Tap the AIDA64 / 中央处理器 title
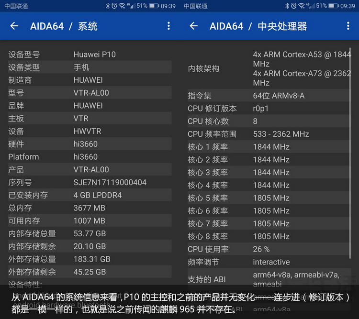359x319 pixels. click(x=258, y=26)
